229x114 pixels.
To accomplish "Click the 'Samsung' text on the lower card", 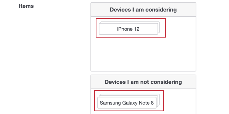I will tap(110, 103).
